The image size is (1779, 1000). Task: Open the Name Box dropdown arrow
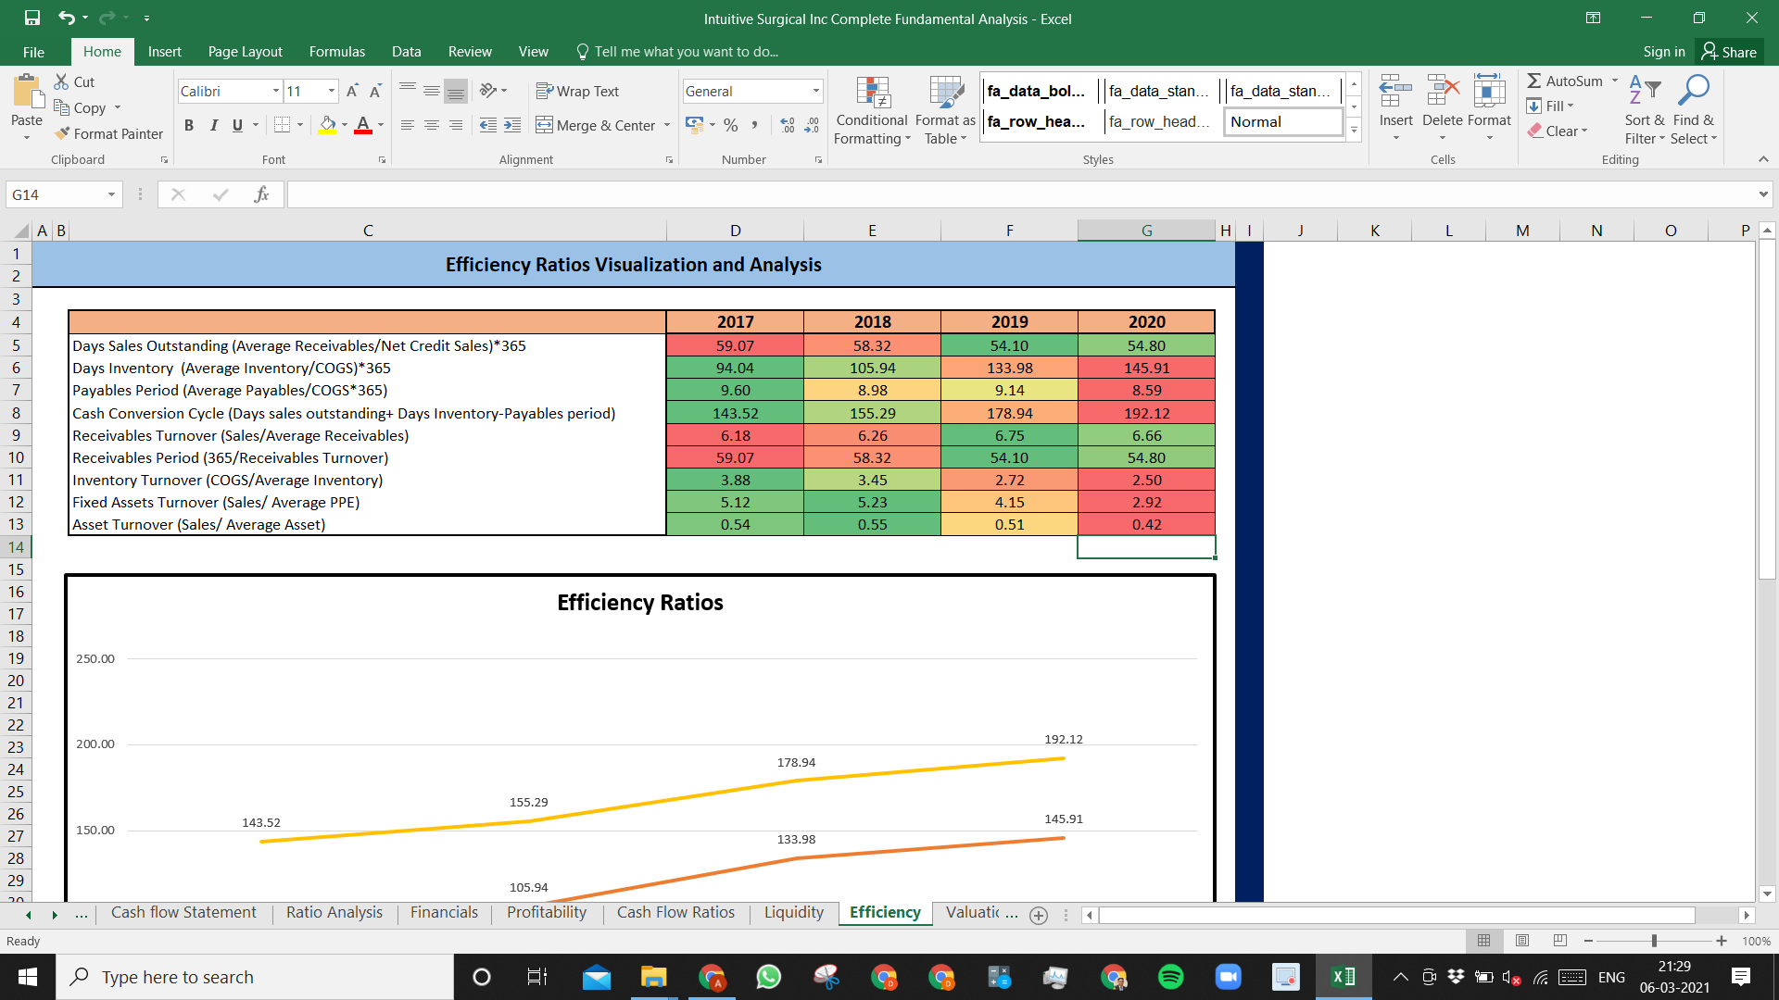(x=111, y=194)
